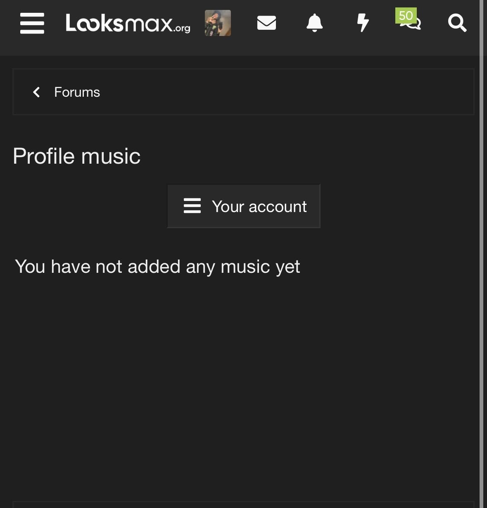Click the lightning bolt icon

pos(363,23)
